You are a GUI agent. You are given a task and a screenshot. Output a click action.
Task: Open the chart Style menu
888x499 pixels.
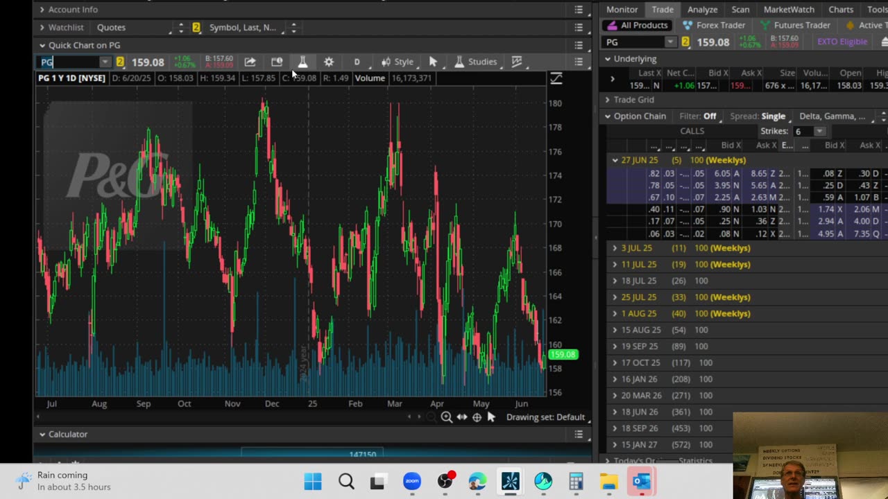point(397,62)
